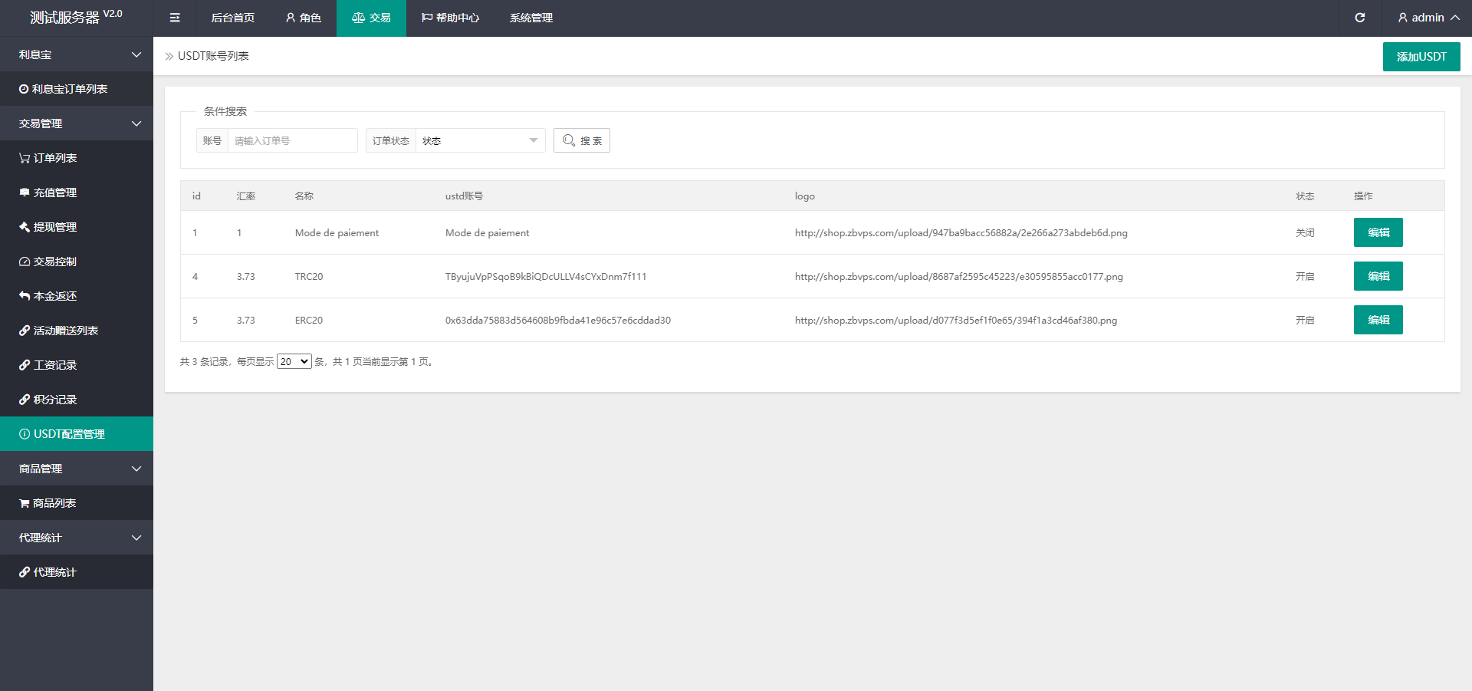Open 利息宝订单列表 in sidebar
Viewport: 1472px width, 691px height.
pyautogui.click(x=77, y=89)
